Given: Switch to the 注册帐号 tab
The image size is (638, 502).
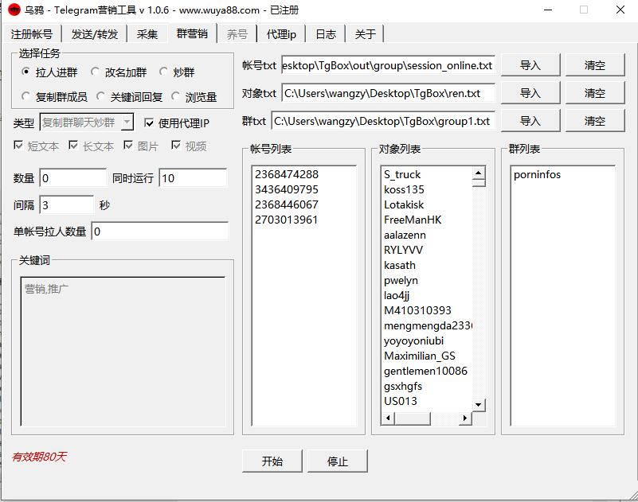Looking at the screenshot, I should 32,34.
